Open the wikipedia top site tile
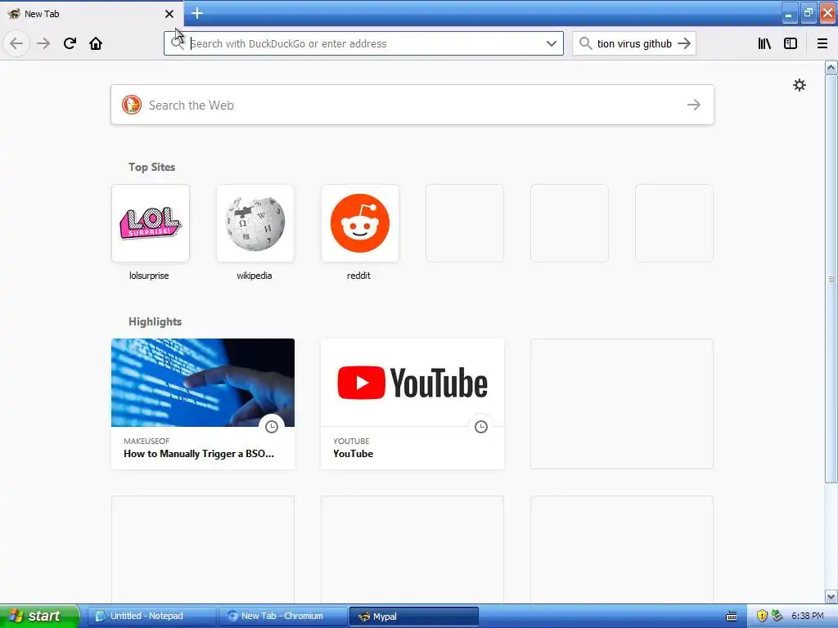Image resolution: width=838 pixels, height=628 pixels. (x=255, y=223)
